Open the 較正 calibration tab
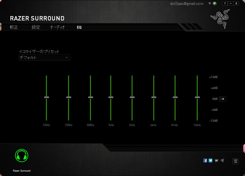Image resolution: width=245 pixels, height=176 pixels. pyautogui.click(x=14, y=27)
